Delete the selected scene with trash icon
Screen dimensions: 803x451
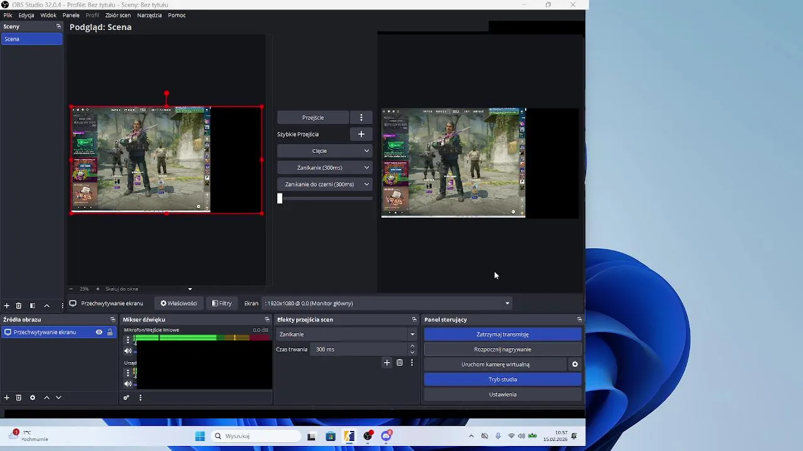click(19, 306)
